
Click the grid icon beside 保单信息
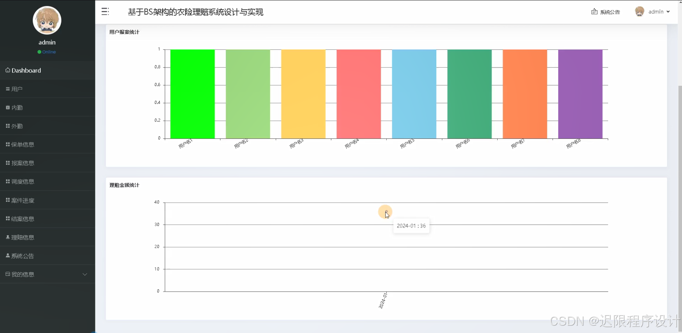(8, 144)
